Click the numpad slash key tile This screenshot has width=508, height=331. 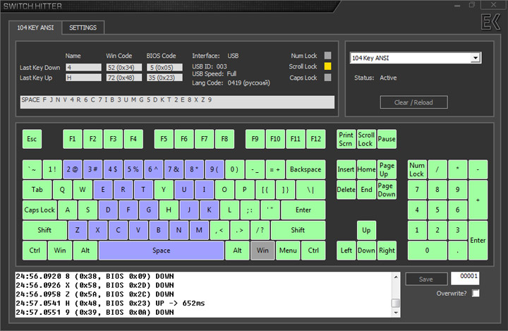click(x=437, y=169)
